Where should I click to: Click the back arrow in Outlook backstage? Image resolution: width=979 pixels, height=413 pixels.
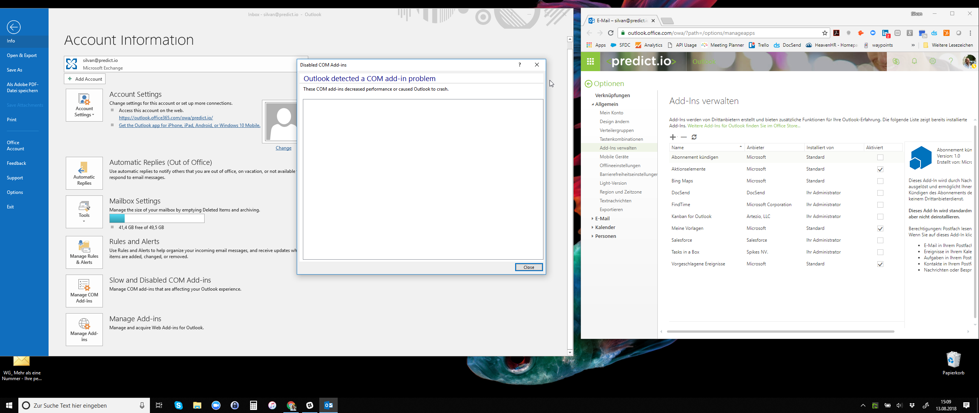tap(13, 27)
